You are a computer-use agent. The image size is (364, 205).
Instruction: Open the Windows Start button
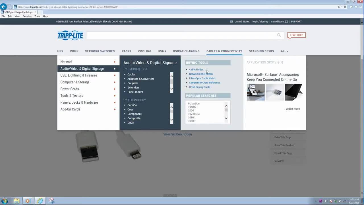5,201
